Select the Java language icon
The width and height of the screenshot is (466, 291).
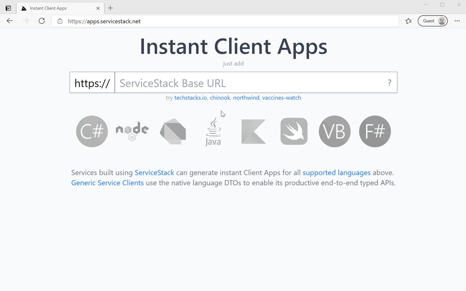[x=213, y=131]
